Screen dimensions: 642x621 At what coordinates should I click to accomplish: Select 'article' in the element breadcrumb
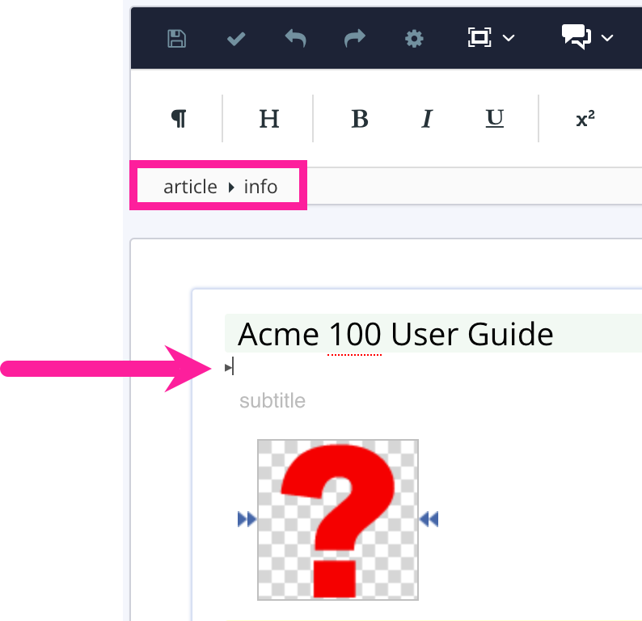(x=190, y=187)
